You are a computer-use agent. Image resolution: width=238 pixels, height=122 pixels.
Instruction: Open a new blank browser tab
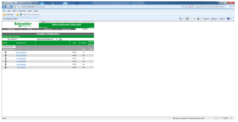(x=41, y=19)
